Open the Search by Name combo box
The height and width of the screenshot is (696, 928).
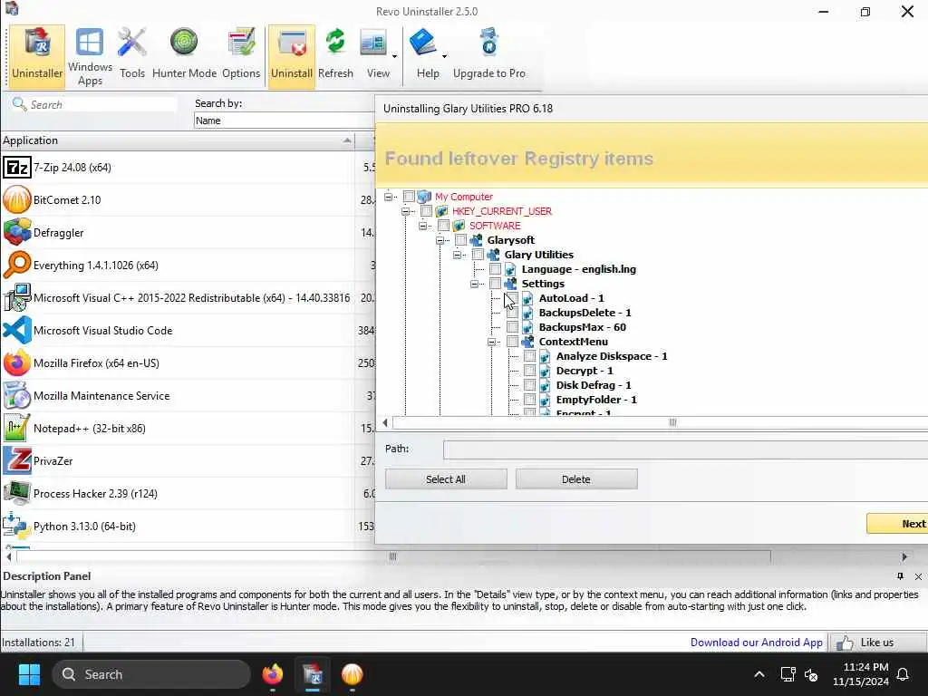coord(284,121)
